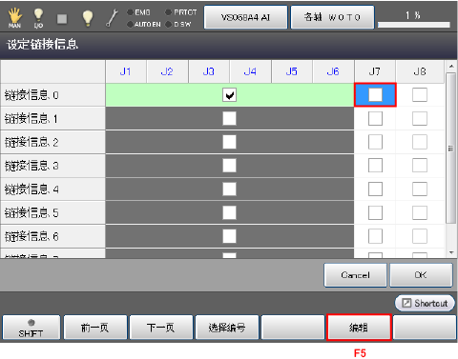Click the PRTCT status indicator
458x359 pixels.
click(x=181, y=12)
